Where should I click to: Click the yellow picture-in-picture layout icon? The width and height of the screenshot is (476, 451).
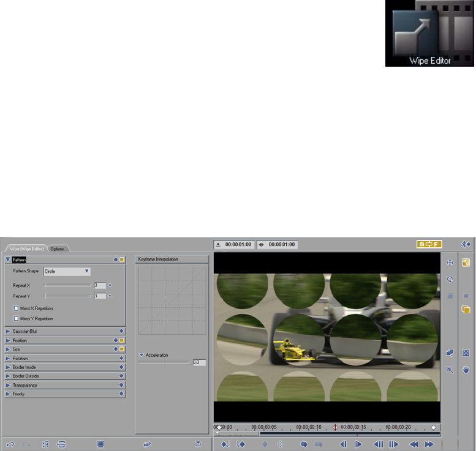pos(466,263)
